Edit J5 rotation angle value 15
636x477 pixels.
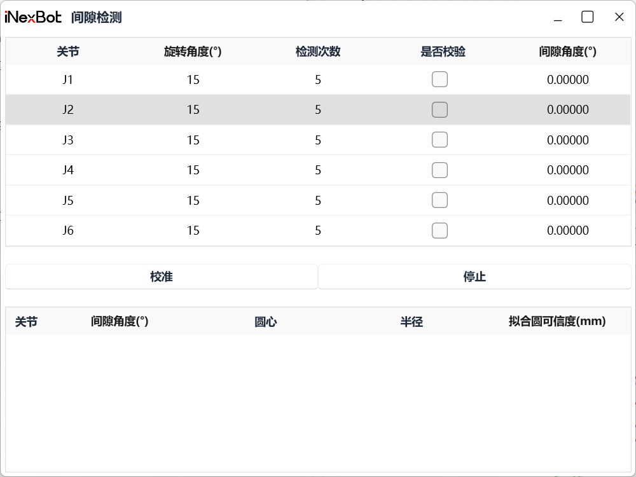pyautogui.click(x=193, y=200)
